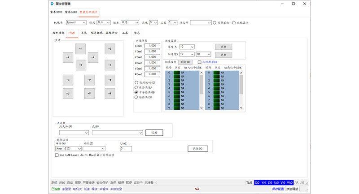Click input signal list scroll-down arrow
The width and height of the screenshot is (359, 194).
201,108
